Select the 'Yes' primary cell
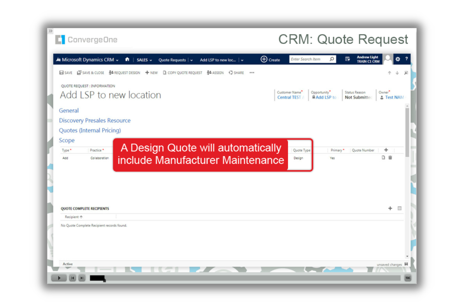Image resolution: width=463 pixels, height=307 pixels. pos(332,158)
